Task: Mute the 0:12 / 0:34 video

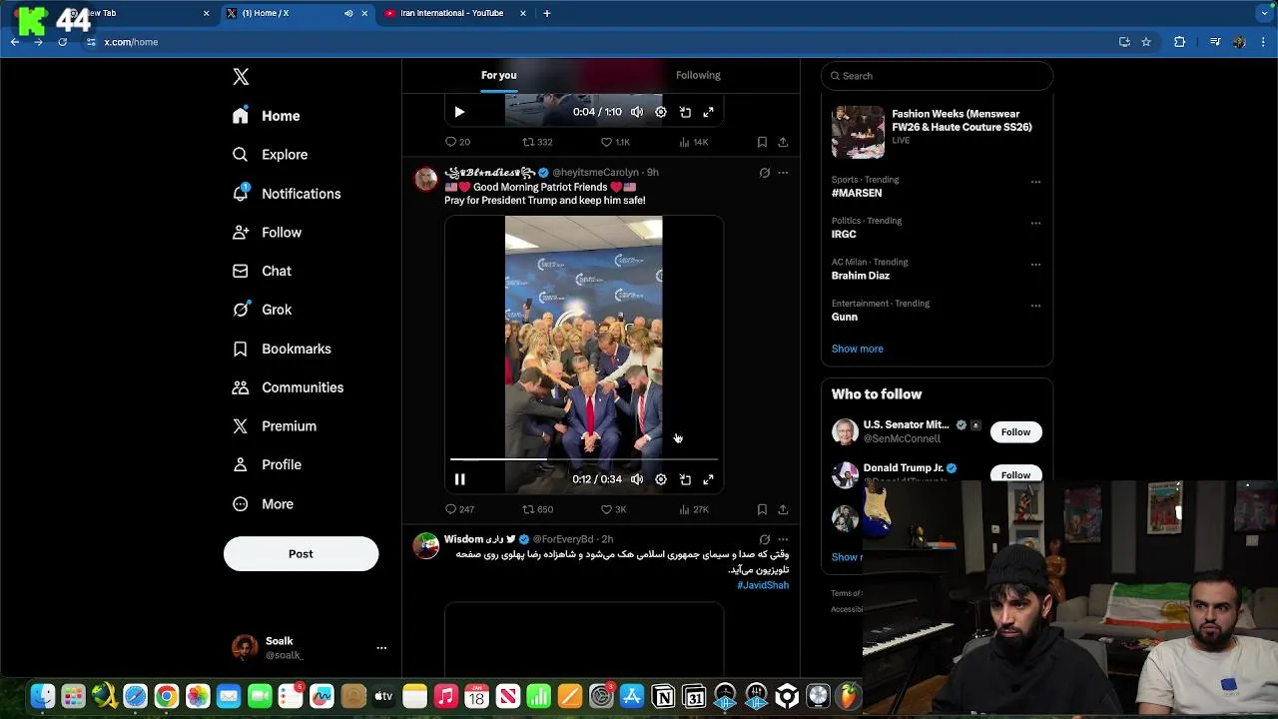Action: [x=637, y=479]
